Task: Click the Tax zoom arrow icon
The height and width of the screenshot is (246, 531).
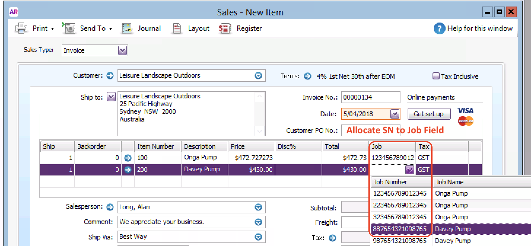Action: 333,238
